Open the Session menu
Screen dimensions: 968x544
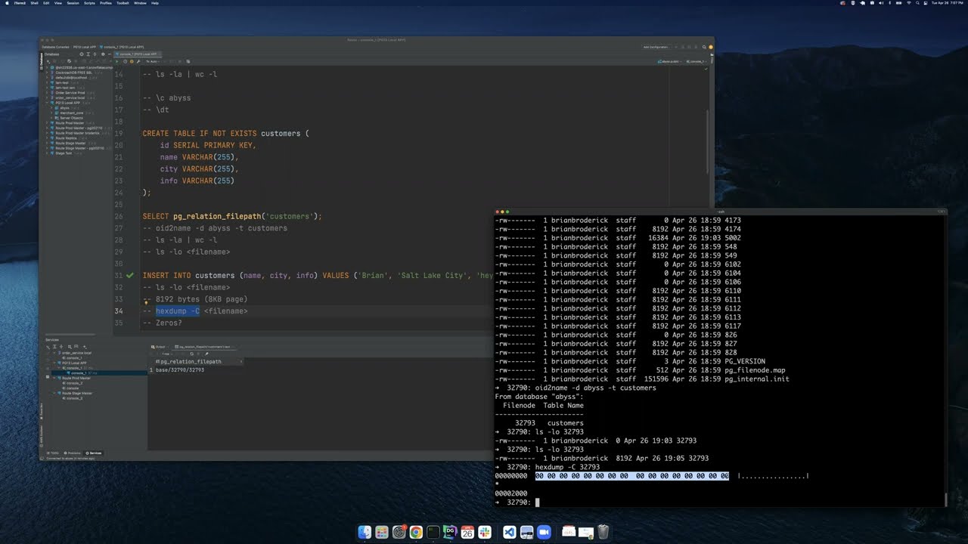[73, 3]
